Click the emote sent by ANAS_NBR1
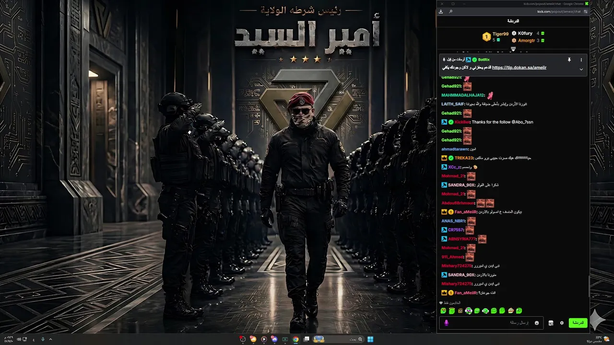The width and height of the screenshot is (614, 345). (x=472, y=221)
